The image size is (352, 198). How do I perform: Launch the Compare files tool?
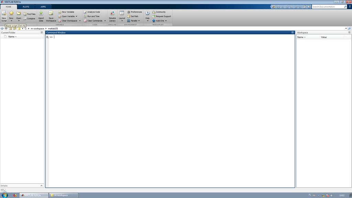click(x=29, y=19)
